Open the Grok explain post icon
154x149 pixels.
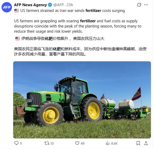pyautogui.click(x=139, y=5)
